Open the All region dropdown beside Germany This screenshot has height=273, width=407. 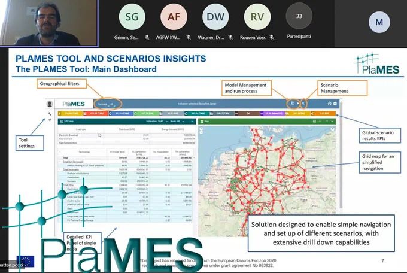[113, 104]
